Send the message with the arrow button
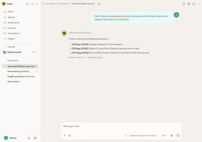 point(178,135)
